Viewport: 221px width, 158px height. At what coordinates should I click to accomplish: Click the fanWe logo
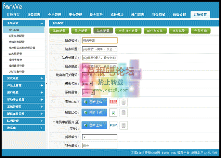[13, 6]
